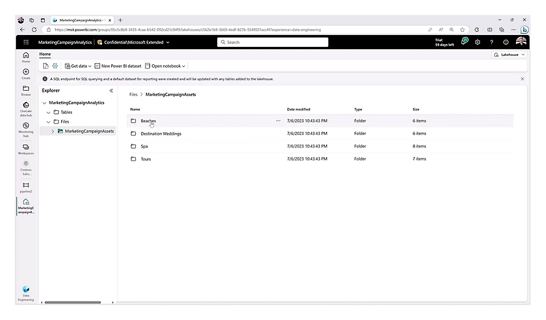Click browser page reload button
This screenshot has height=320, width=546.
34,30
